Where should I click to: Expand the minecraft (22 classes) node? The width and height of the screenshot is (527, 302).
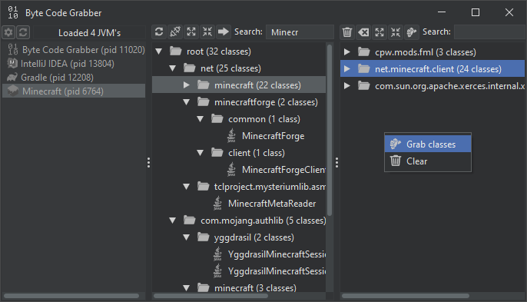click(187, 85)
